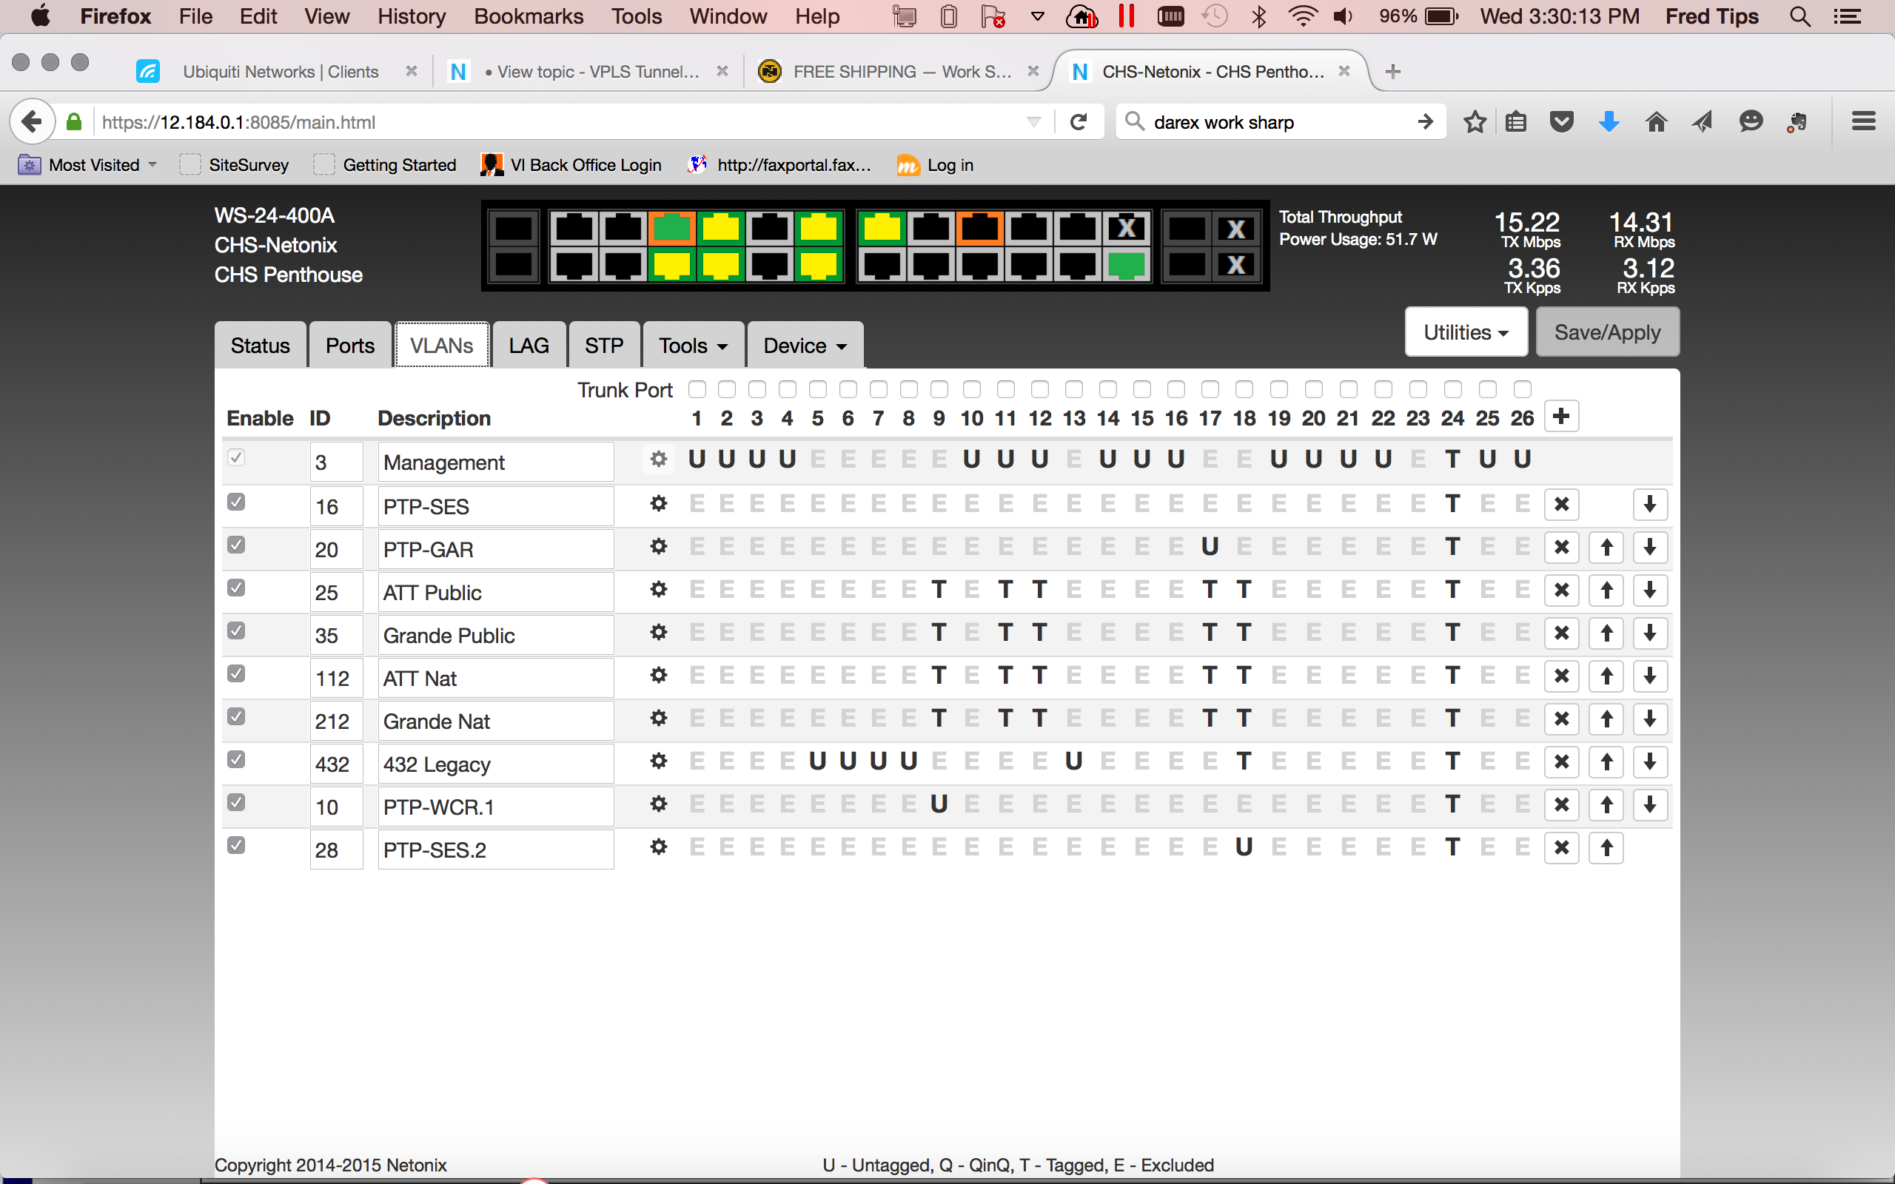Toggle Trunk Port checkbox for port 1
The height and width of the screenshot is (1184, 1895).
tap(697, 391)
